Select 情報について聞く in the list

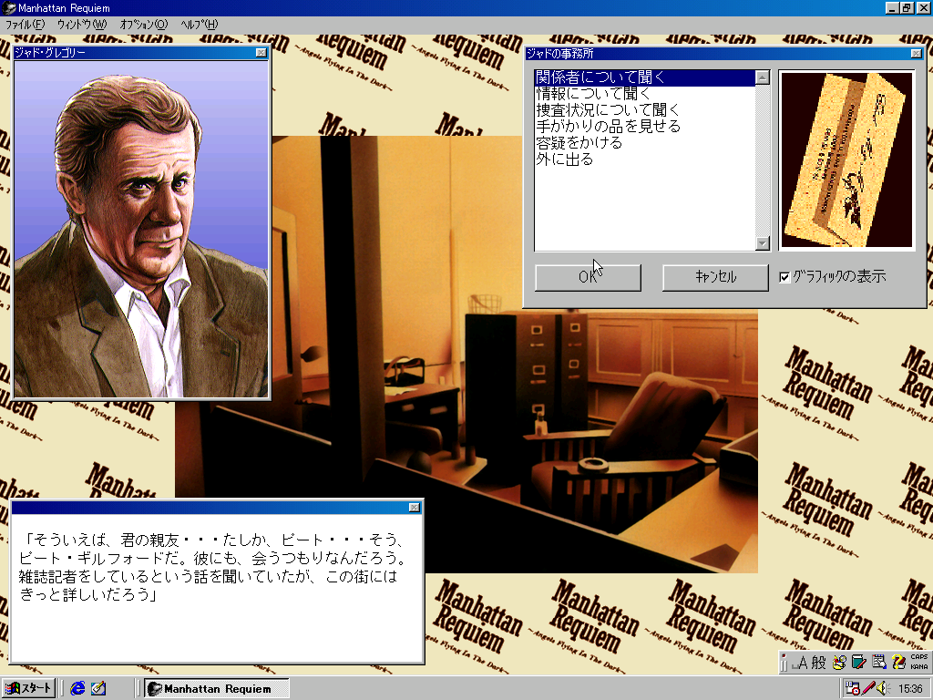(593, 94)
